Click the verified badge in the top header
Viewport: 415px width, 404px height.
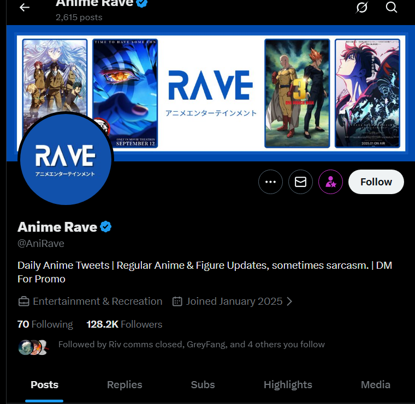click(x=142, y=3)
